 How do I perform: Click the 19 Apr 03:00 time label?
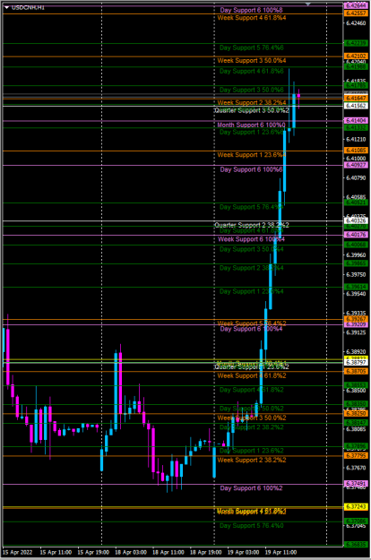pos(243,552)
